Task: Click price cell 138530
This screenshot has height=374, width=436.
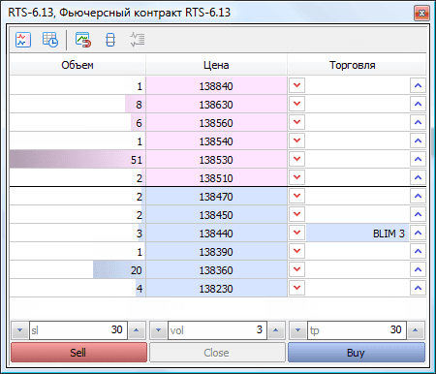Action: (x=216, y=160)
